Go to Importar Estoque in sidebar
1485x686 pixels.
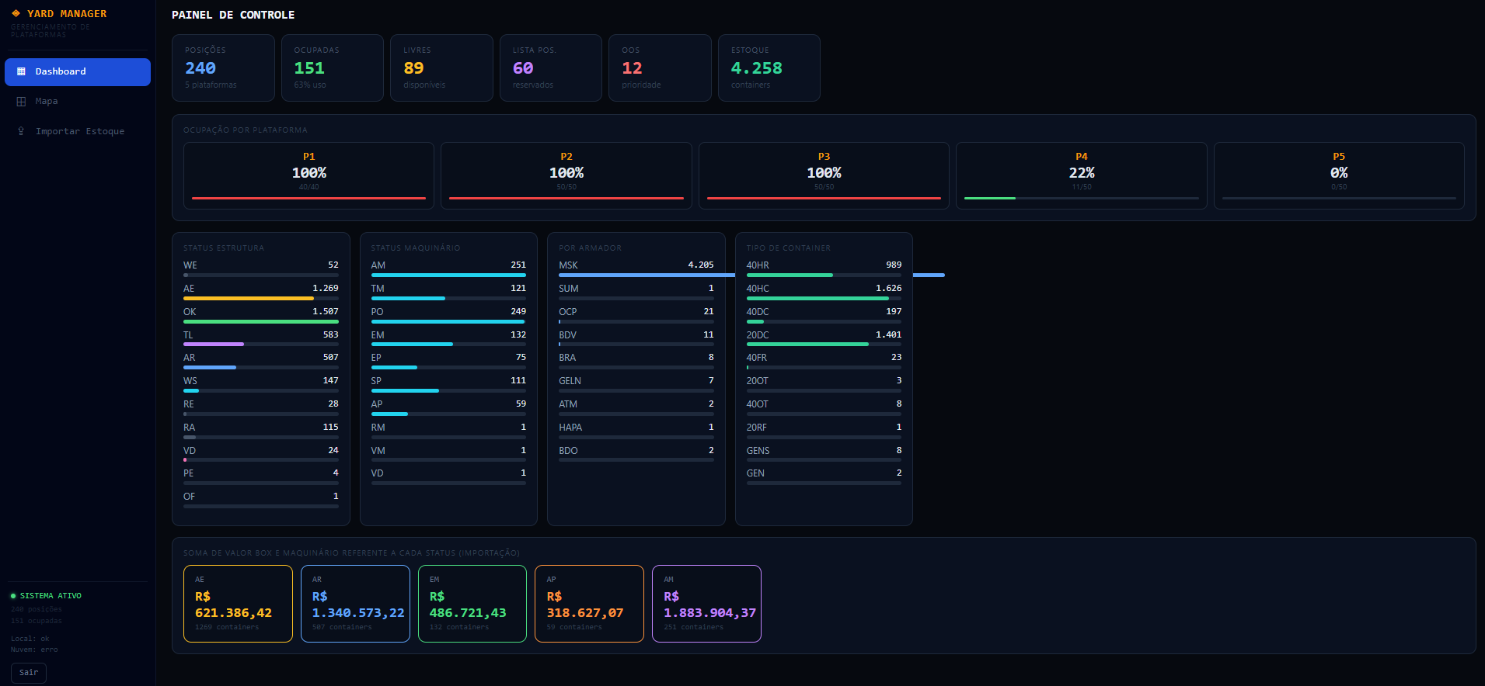79,131
